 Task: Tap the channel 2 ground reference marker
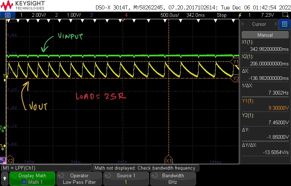coord(3,129)
